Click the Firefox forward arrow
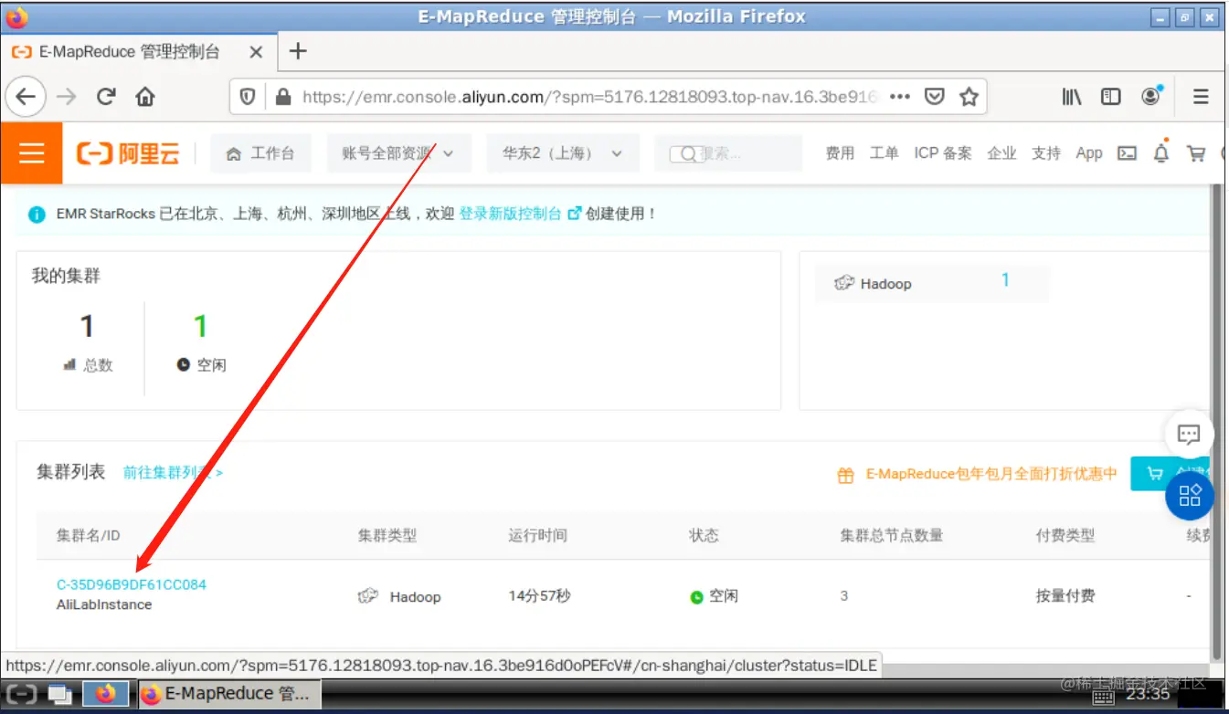Screen dimensions: 1229x714 (66, 96)
